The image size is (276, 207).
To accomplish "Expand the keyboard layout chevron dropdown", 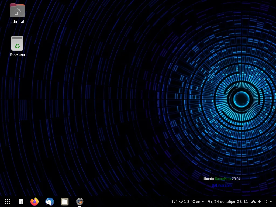I will 202,202.
